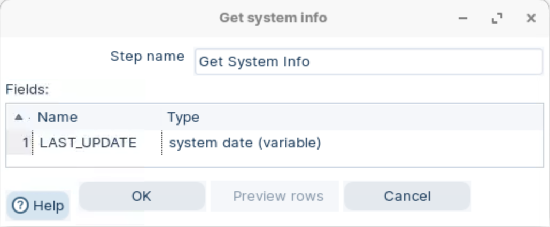Click the 'Get system info' title bar
The width and height of the screenshot is (550, 227).
pos(273,18)
